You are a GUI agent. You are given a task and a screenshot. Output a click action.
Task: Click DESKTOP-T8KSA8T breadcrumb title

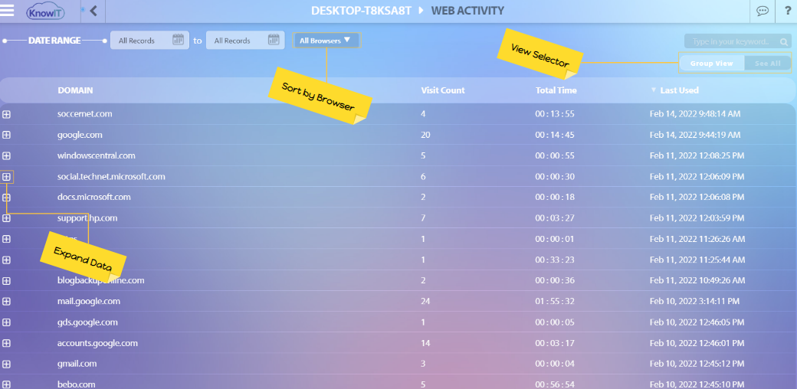pyautogui.click(x=361, y=11)
